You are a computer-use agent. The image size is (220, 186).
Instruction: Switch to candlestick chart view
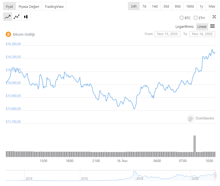tap(26, 17)
